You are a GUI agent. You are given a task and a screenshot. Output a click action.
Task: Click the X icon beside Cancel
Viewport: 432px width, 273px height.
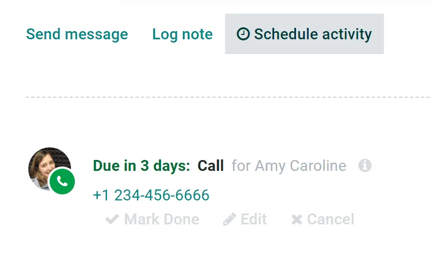tap(297, 219)
